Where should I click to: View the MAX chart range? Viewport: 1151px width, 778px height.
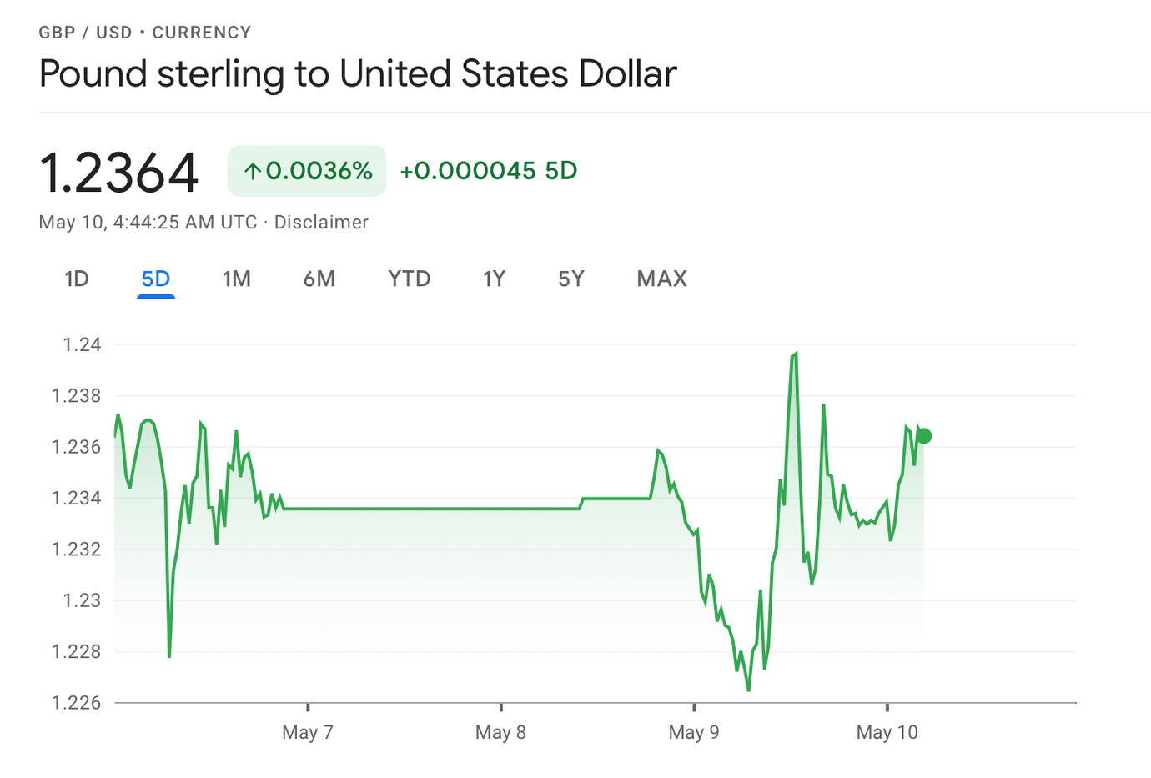tap(661, 279)
